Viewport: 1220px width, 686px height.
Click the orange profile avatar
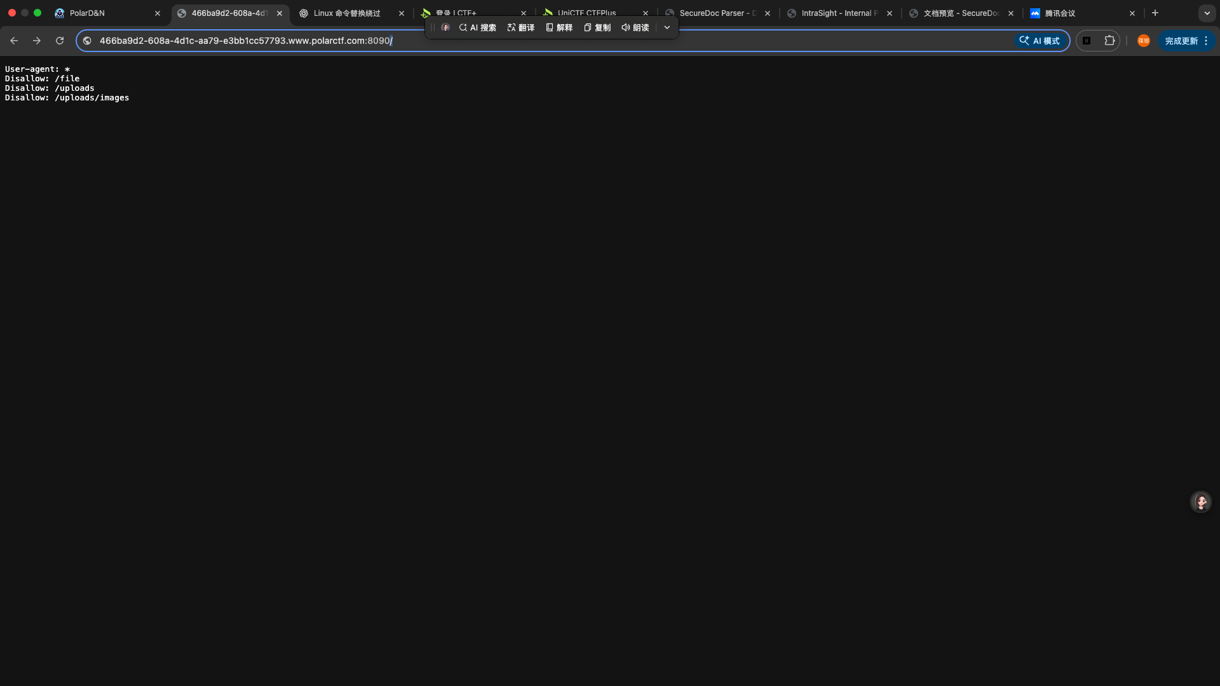[x=1143, y=41]
